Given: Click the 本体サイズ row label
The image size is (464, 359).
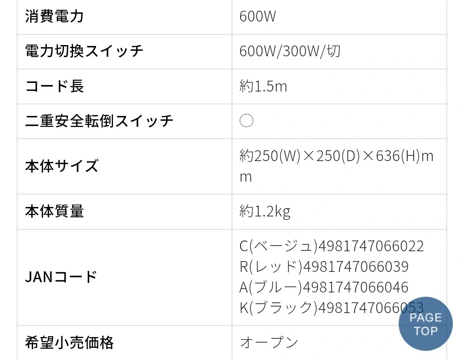Looking at the screenshot, I should point(61,166).
